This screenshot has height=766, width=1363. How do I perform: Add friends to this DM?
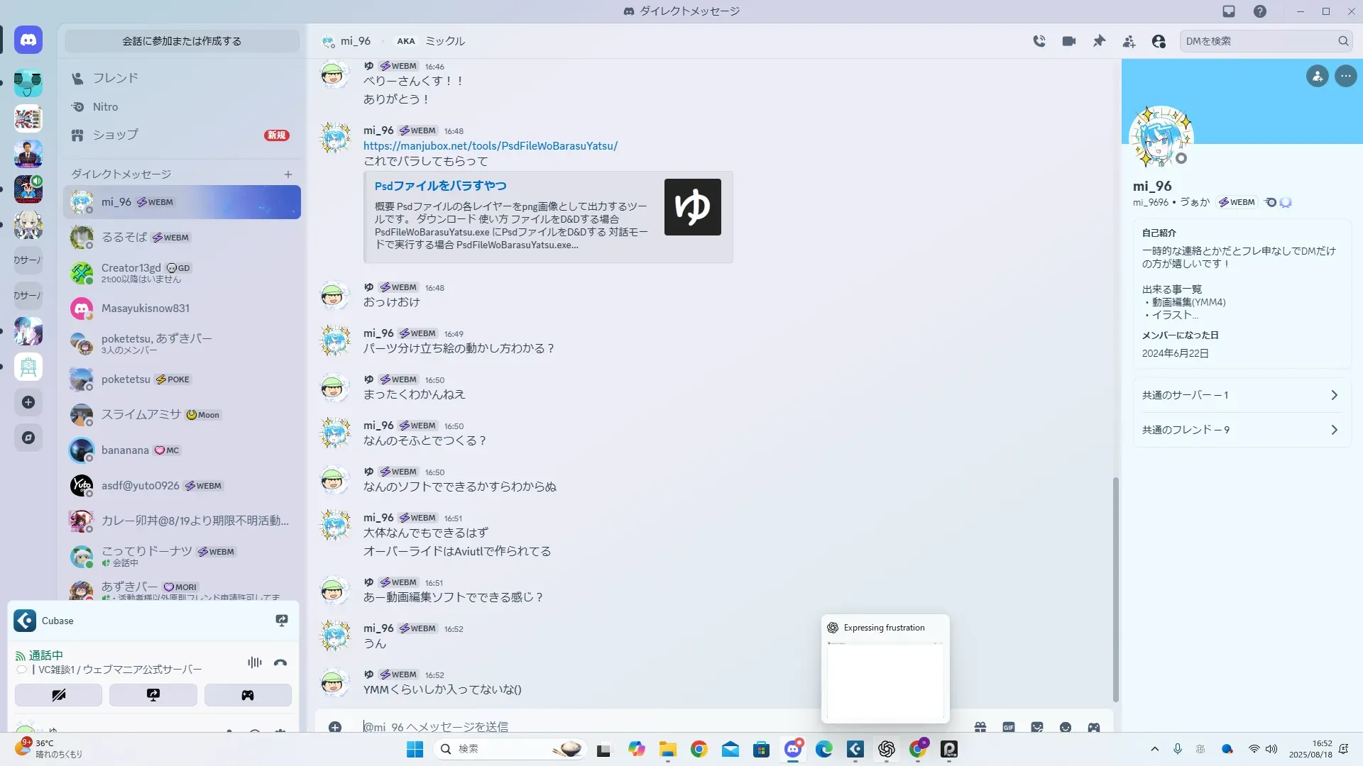coord(1129,41)
